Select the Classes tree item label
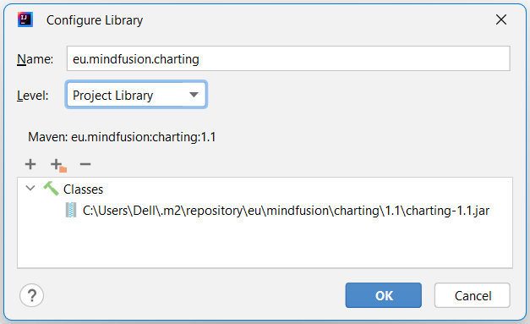This screenshot has width=530, height=324. click(x=83, y=189)
